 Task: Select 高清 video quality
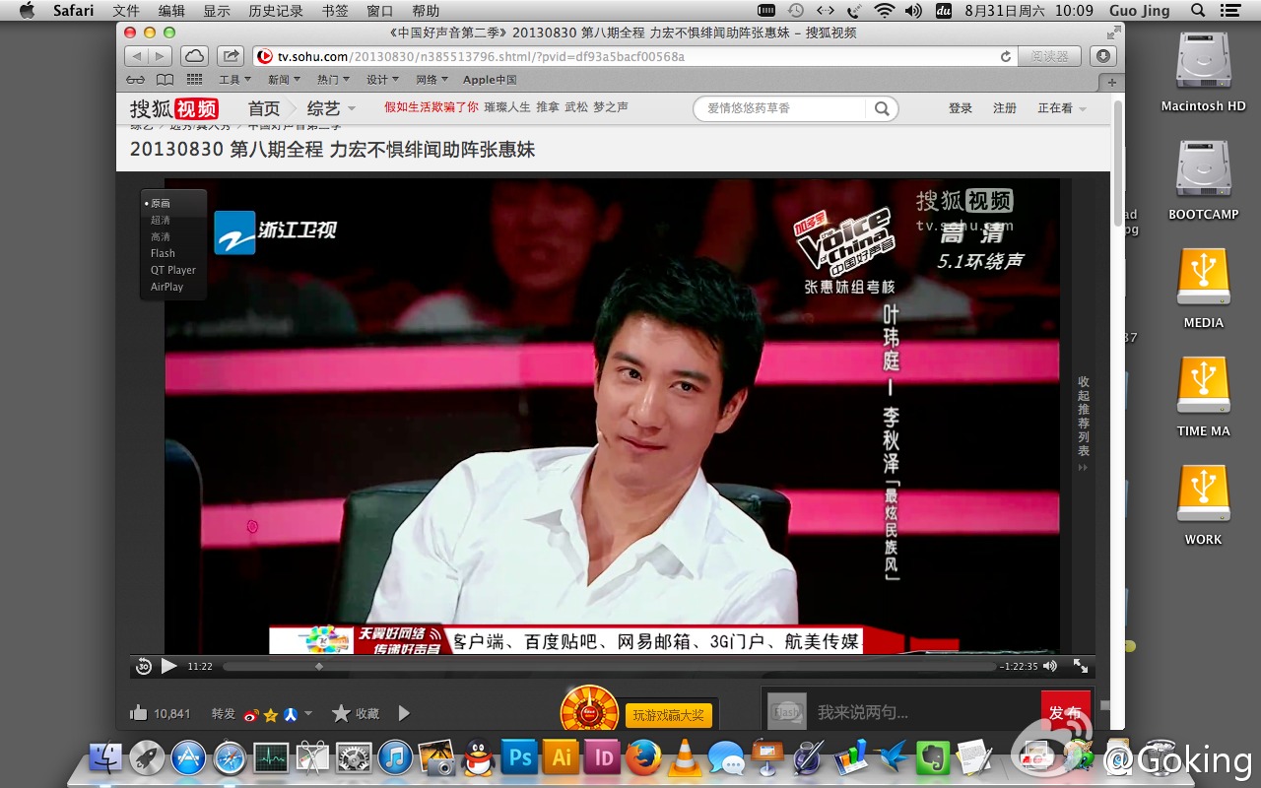[161, 236]
